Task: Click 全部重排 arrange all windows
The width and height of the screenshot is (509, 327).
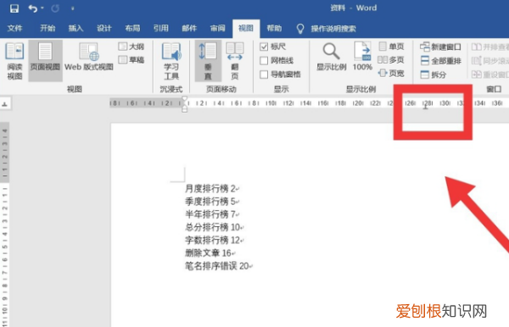Action: coord(440,61)
